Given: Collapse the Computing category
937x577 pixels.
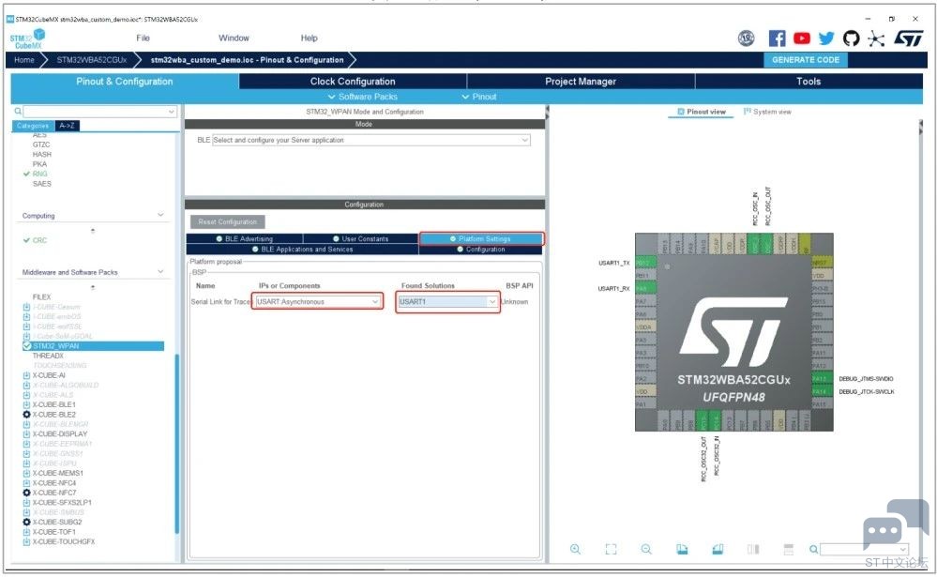Looking at the screenshot, I should point(160,215).
